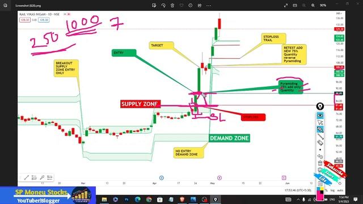363x204 pixels.
Task: Open the Epic Pen logo menu button
Action: point(320,107)
